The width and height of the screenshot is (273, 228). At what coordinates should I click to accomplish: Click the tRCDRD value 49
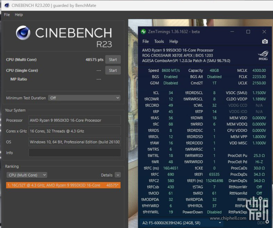point(171,105)
